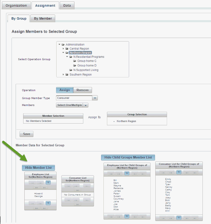Click the Group home C folder icon

[x=75, y=61]
